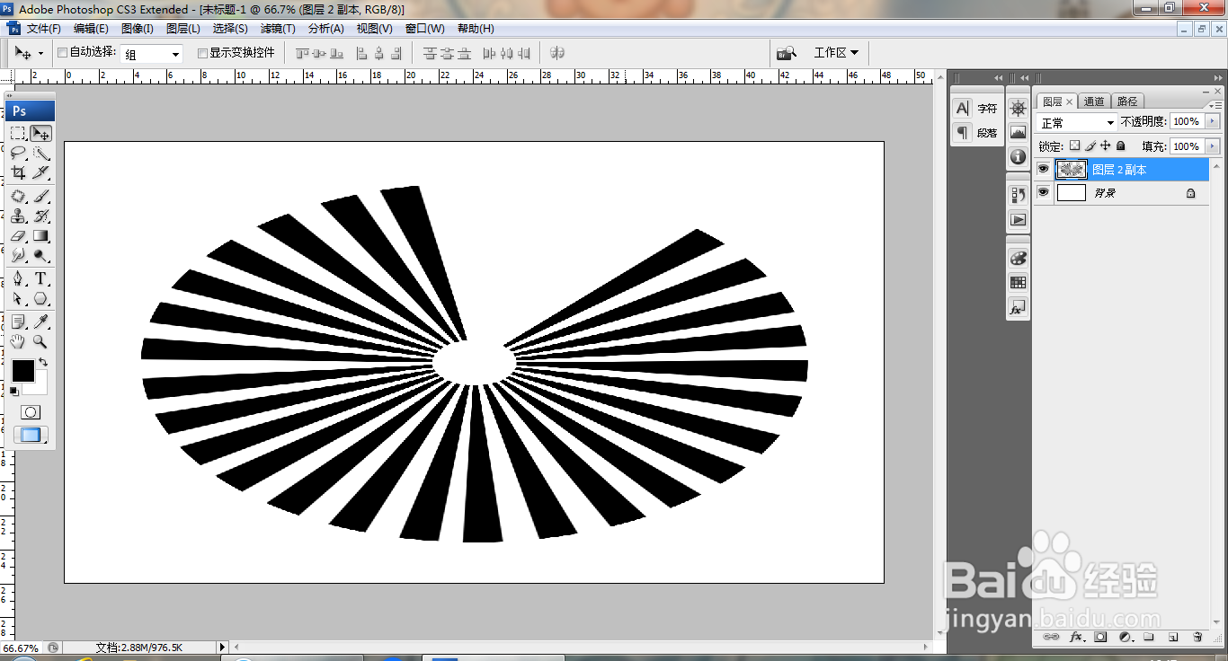Image resolution: width=1228 pixels, height=661 pixels.
Task: Open the Info panel icon
Action: [x=1018, y=156]
